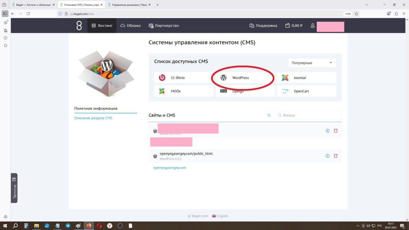Open the © Beget.com footer link
Screen dimensions: 409x230
(198, 216)
